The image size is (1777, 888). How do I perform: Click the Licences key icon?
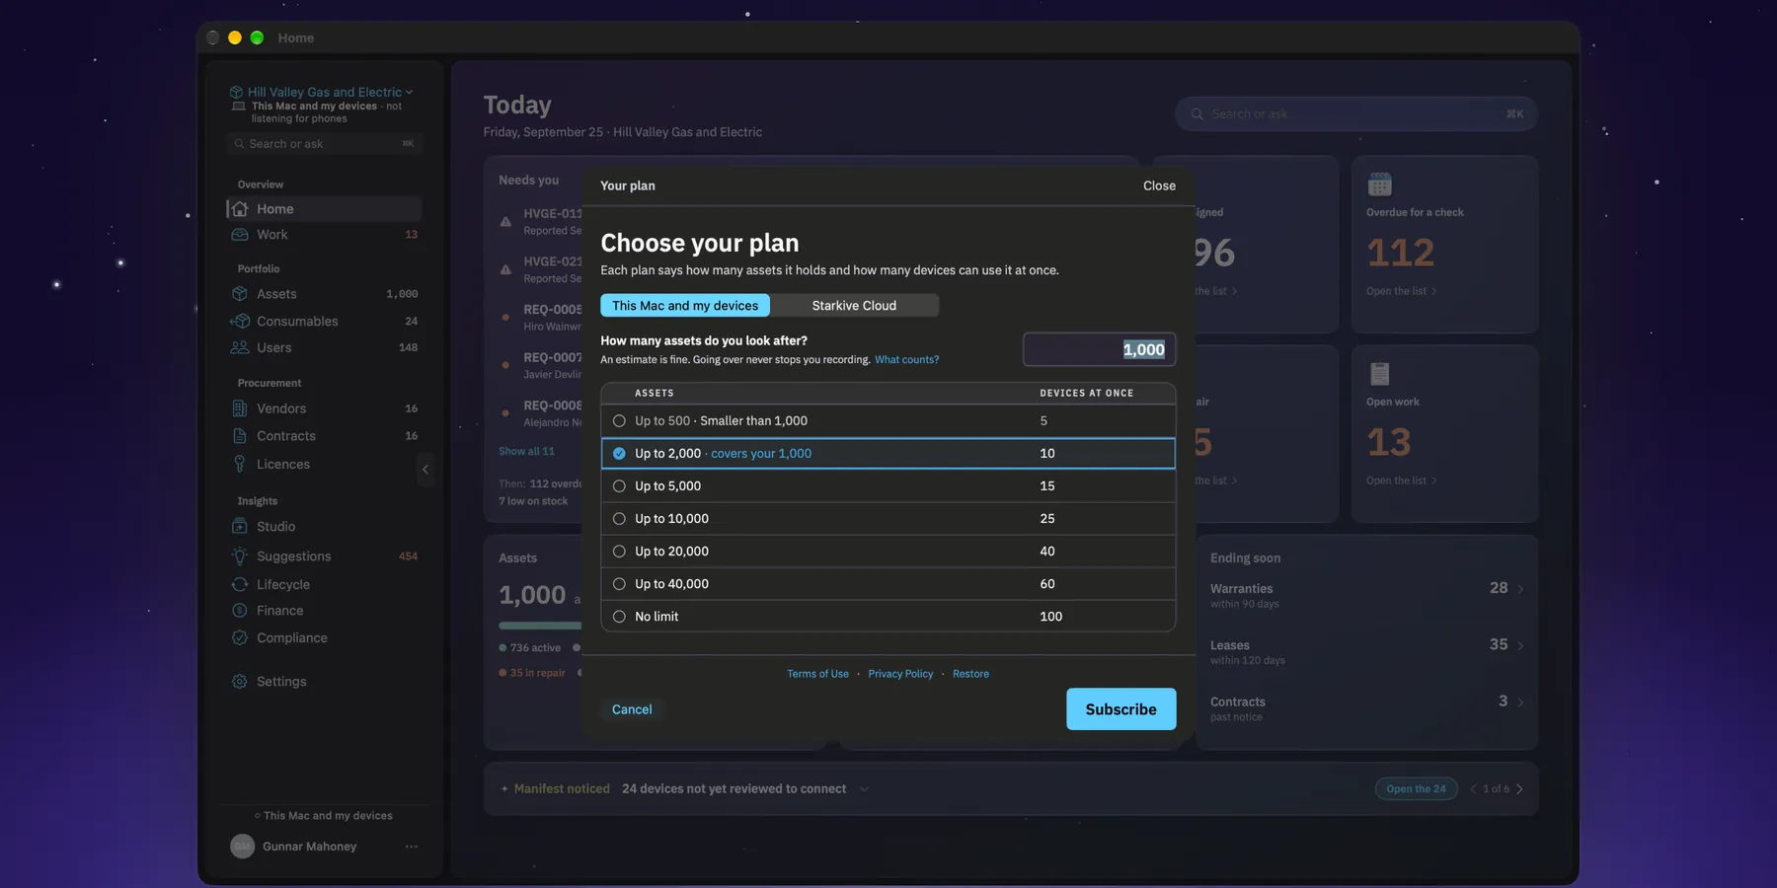[x=239, y=464]
